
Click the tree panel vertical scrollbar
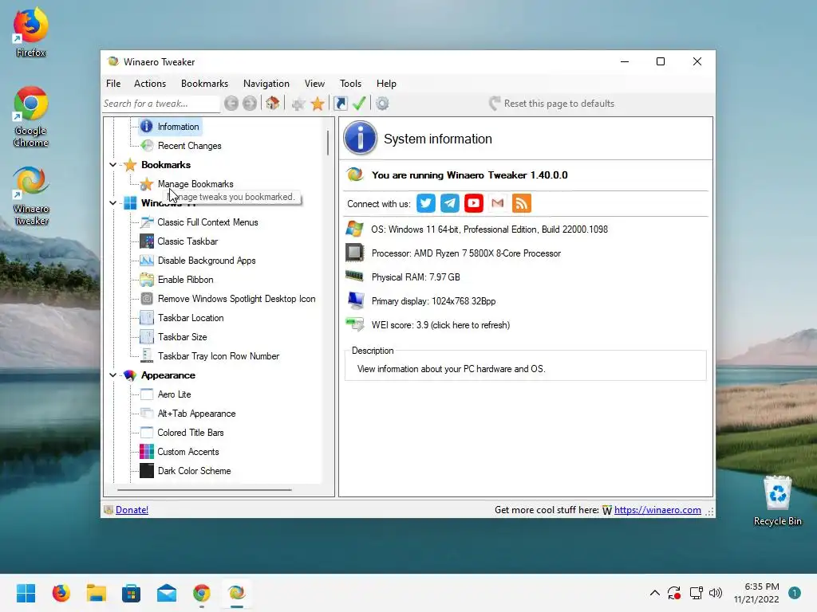pos(328,143)
